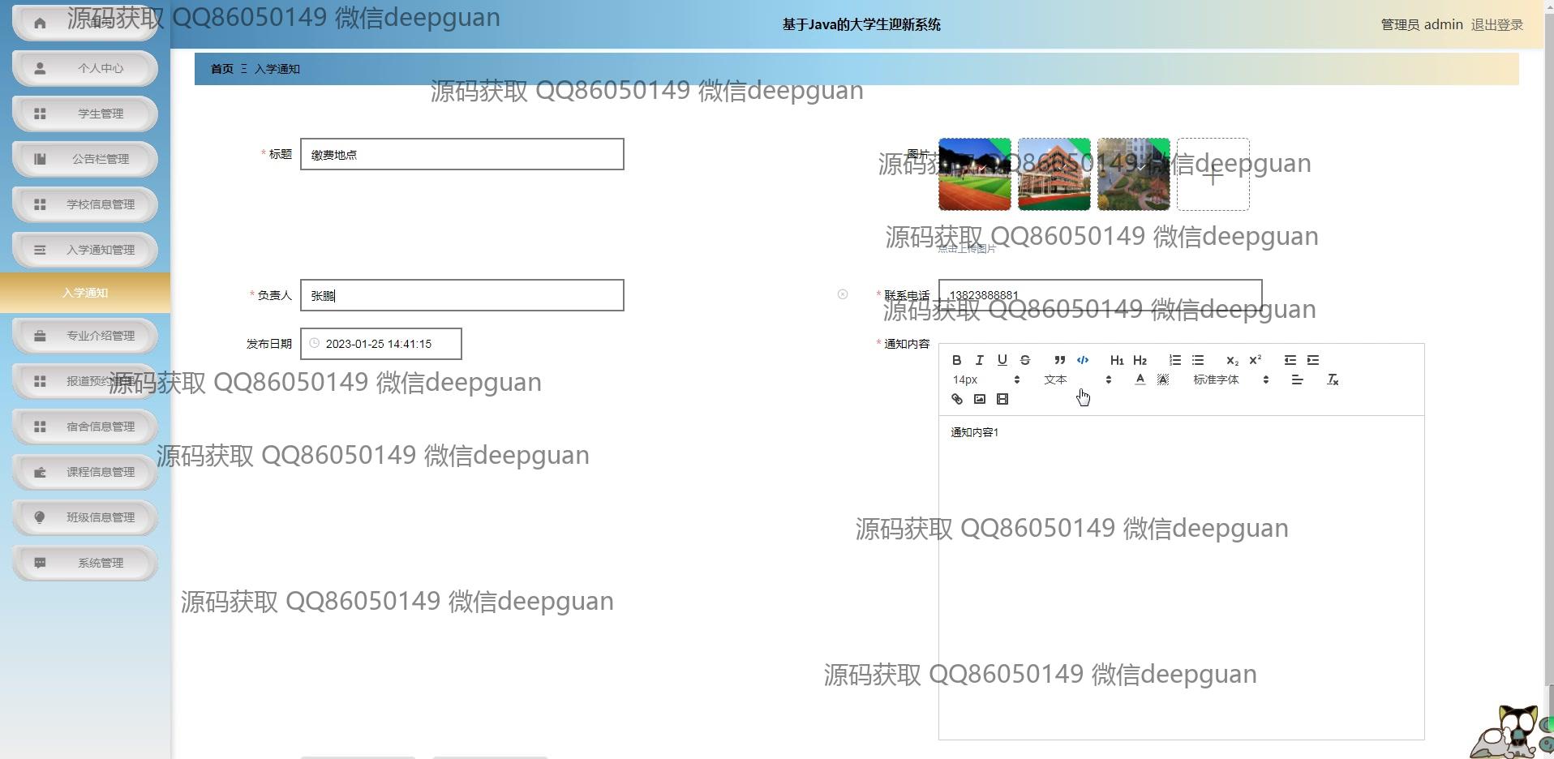The width and height of the screenshot is (1554, 759).
Task: Open the 标准字体 font family dropdown
Action: click(1230, 379)
